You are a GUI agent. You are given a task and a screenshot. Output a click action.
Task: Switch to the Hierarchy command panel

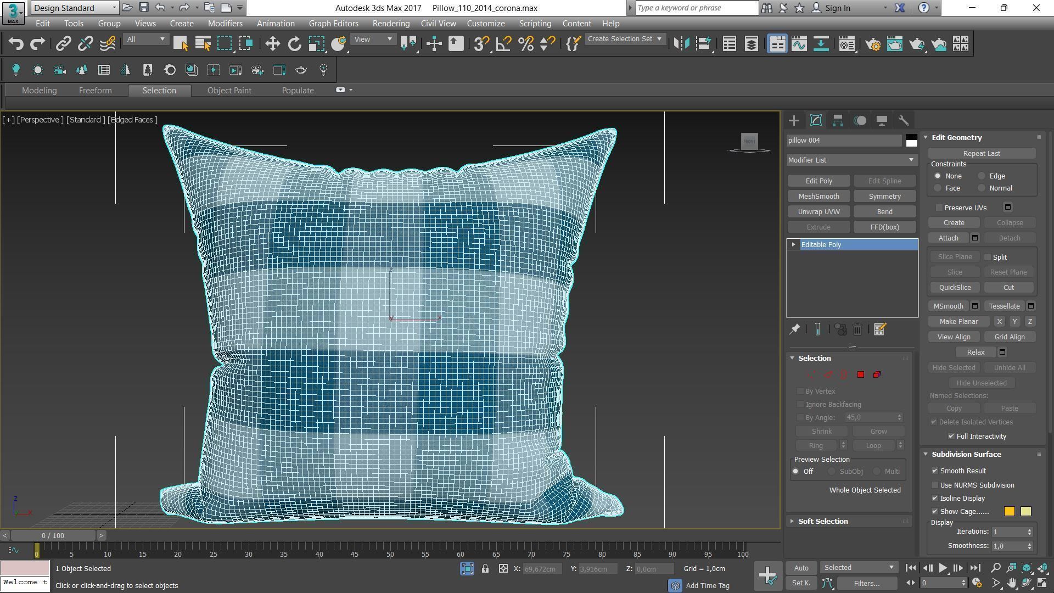coord(838,121)
